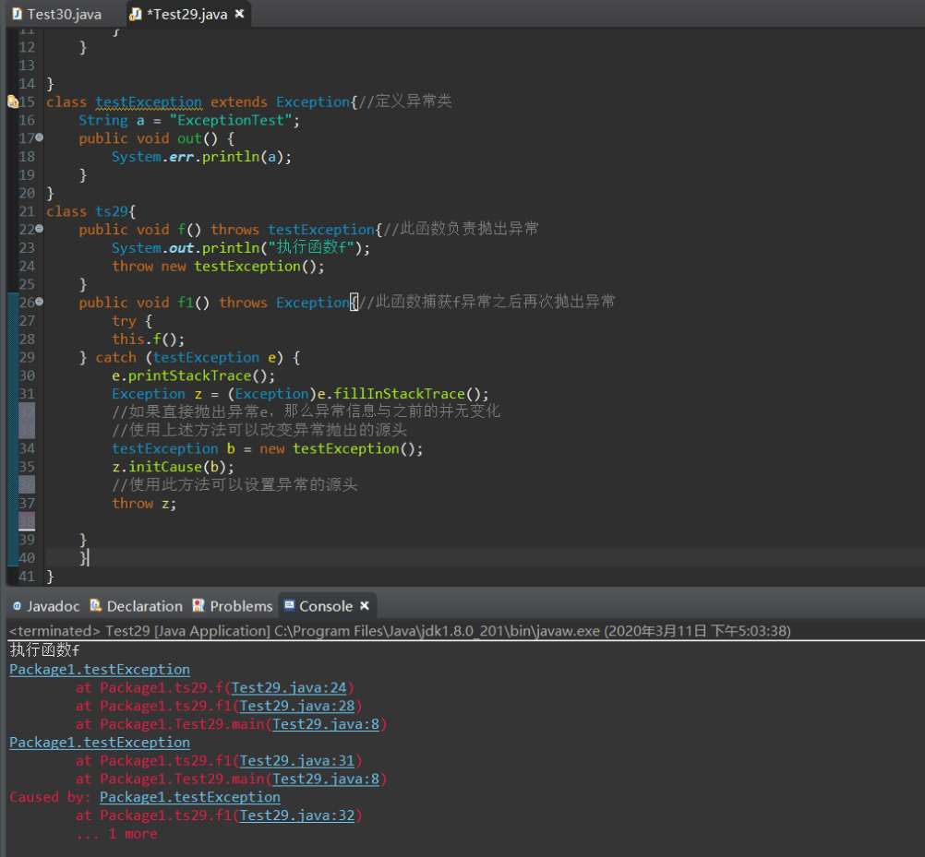Collapse the f1() method fold at line 26
The width and height of the screenshot is (925, 857).
(x=39, y=303)
